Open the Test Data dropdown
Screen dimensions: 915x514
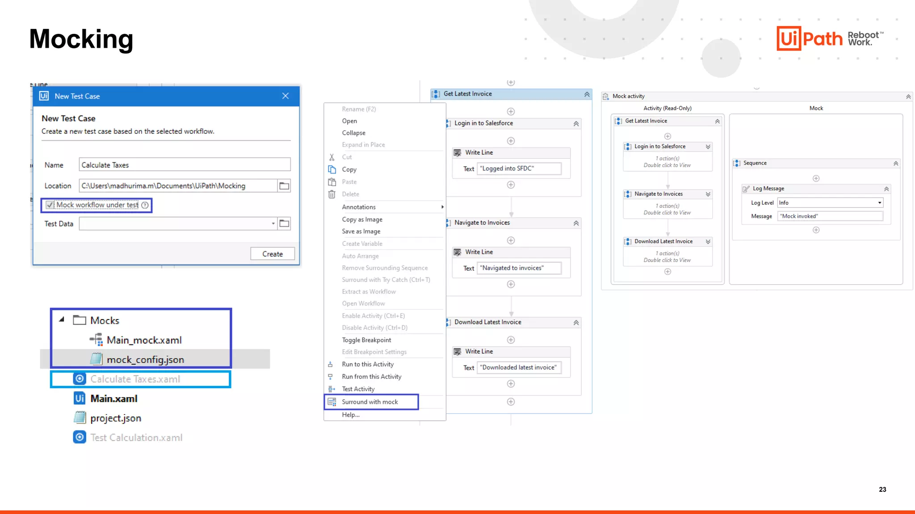[273, 224]
